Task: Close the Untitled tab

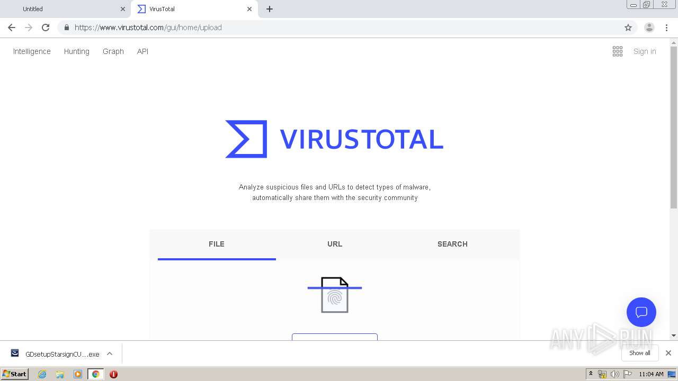Action: coord(123,9)
